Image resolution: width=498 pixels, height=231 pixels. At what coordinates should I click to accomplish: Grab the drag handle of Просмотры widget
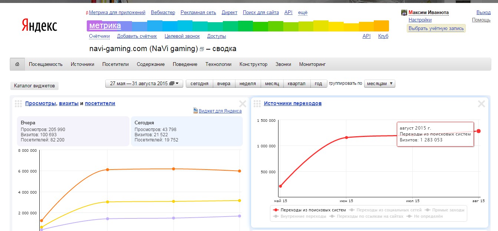point(19,104)
